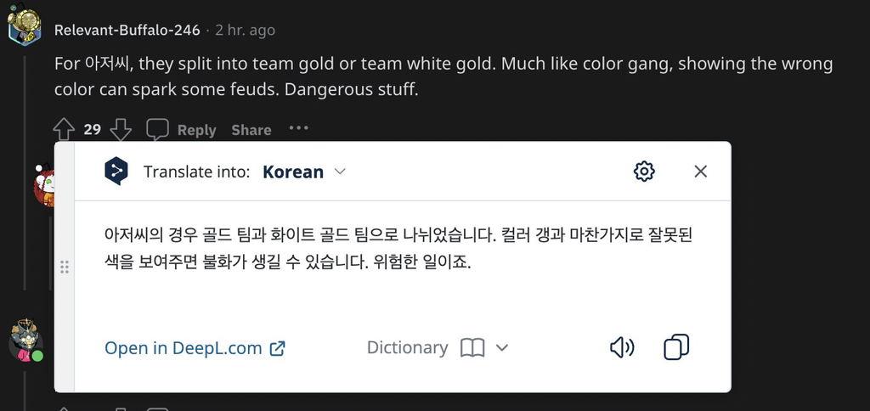Screen dimensions: 870x411
Task: Downvote the comment with 29 points
Action: 121,129
